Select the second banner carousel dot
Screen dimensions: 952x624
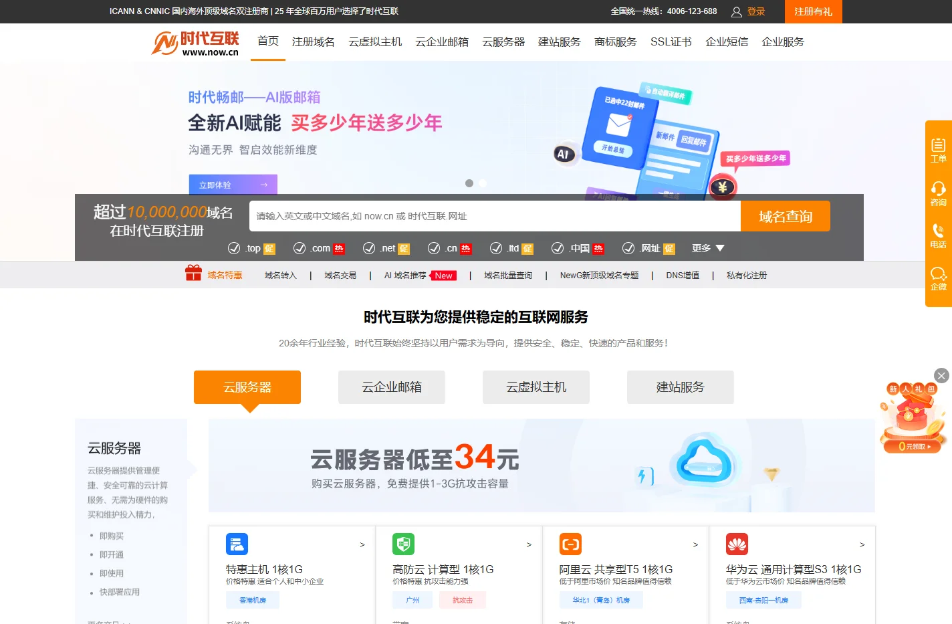[x=483, y=183]
